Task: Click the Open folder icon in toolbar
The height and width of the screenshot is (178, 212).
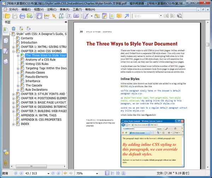Action: pos(7,16)
